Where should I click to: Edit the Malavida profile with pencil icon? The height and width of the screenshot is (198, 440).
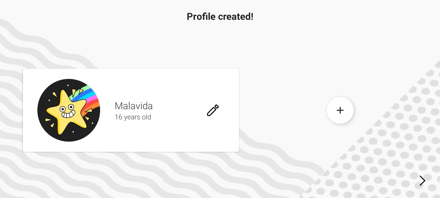pyautogui.click(x=213, y=110)
